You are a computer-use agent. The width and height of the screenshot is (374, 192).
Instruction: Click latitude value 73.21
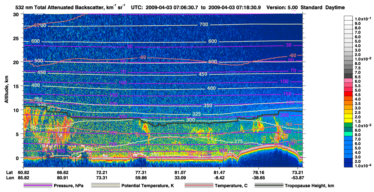(x=298, y=172)
